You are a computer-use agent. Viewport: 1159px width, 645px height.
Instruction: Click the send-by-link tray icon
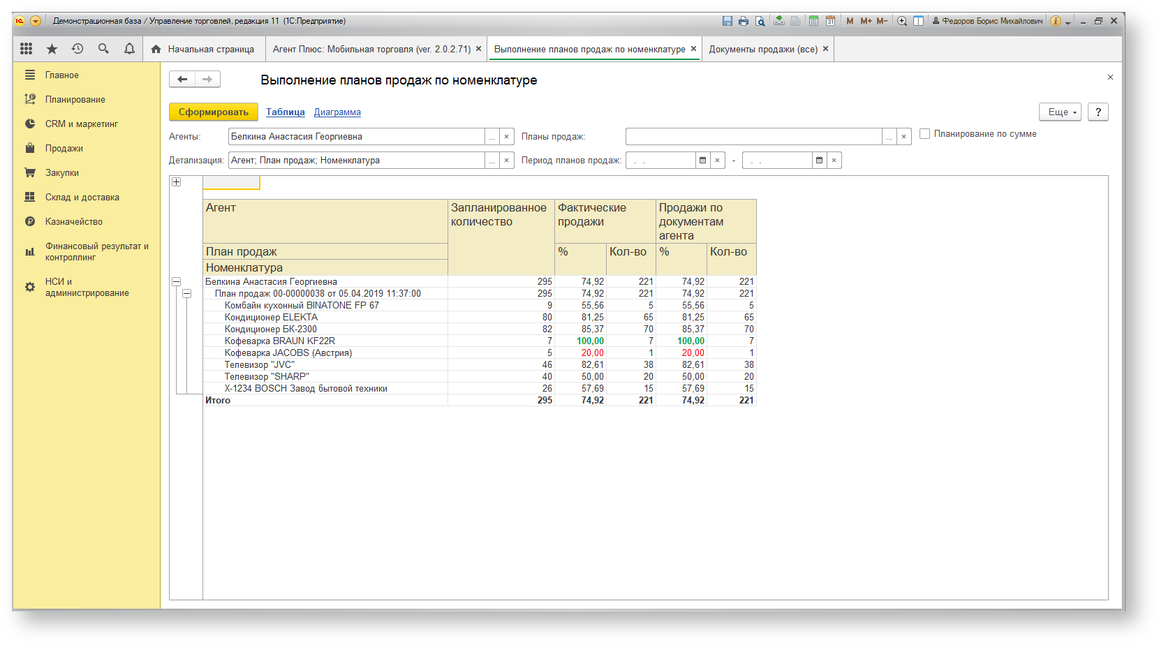point(779,21)
